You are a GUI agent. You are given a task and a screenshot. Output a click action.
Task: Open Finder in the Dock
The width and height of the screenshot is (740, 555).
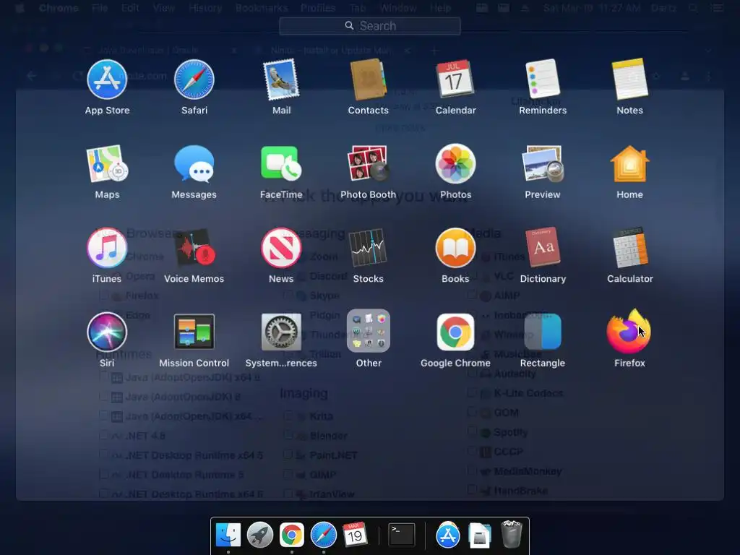(x=228, y=535)
